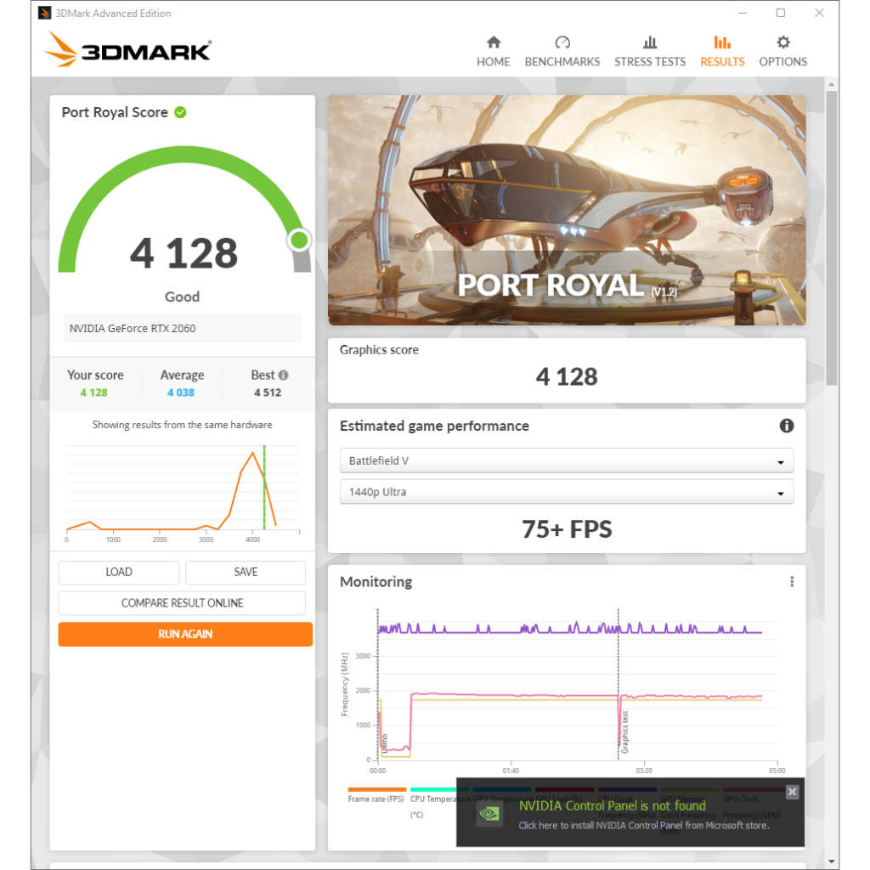
Task: Click the scrollbar down arrow
Action: click(831, 862)
